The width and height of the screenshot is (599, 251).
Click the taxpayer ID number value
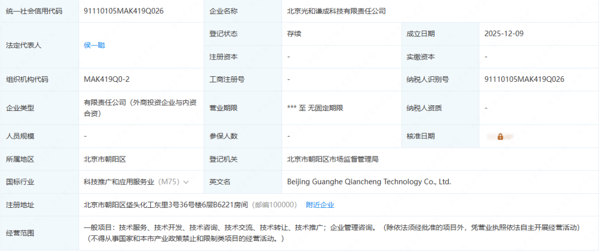pos(524,79)
